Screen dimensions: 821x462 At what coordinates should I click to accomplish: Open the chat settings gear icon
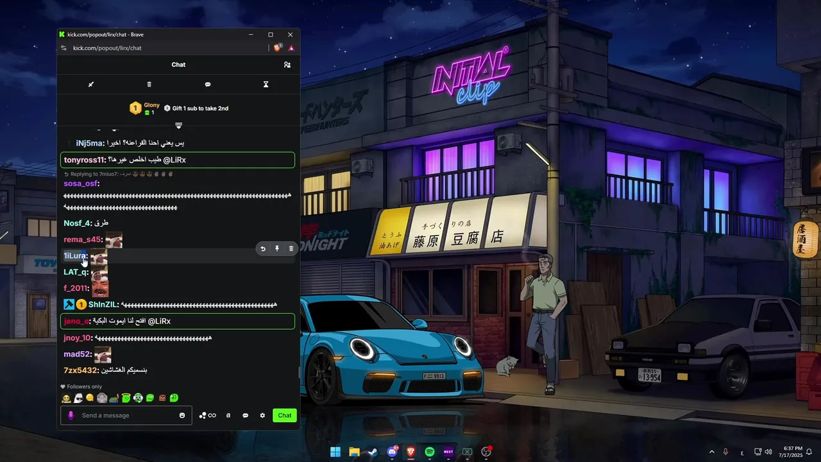click(x=262, y=415)
